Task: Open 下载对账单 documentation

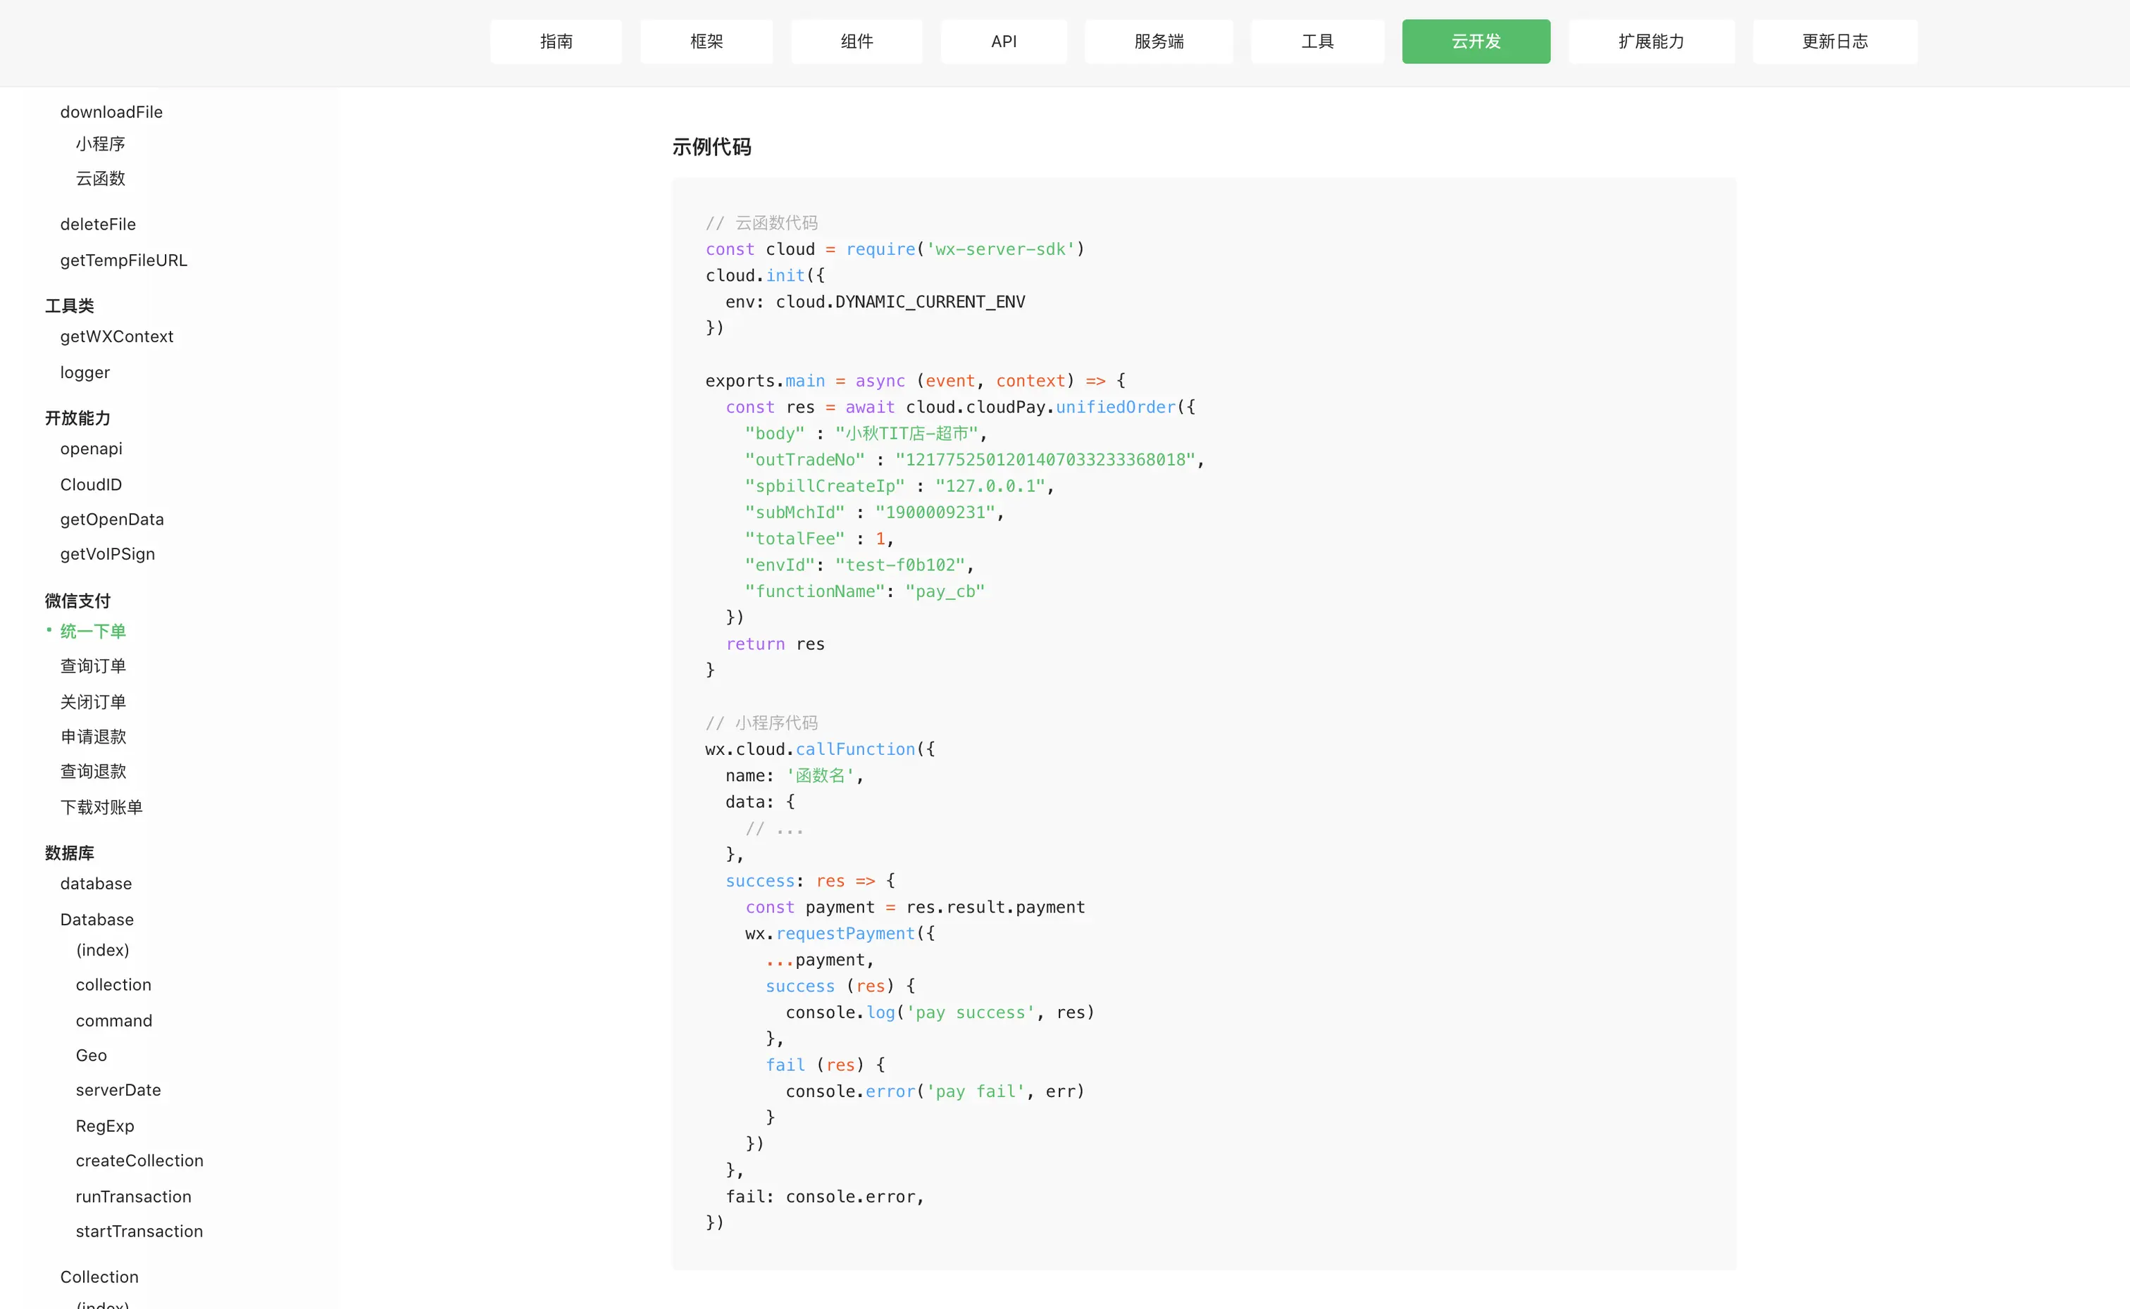Action: click(x=101, y=807)
